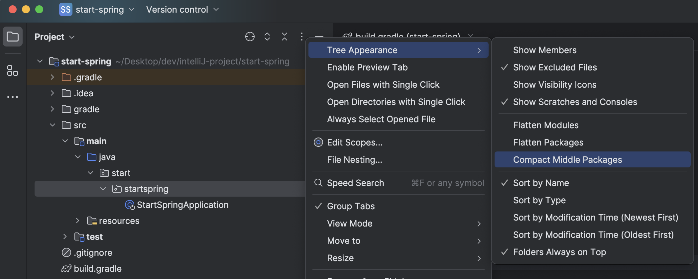Collapse the startspring package chevron

(x=103, y=189)
